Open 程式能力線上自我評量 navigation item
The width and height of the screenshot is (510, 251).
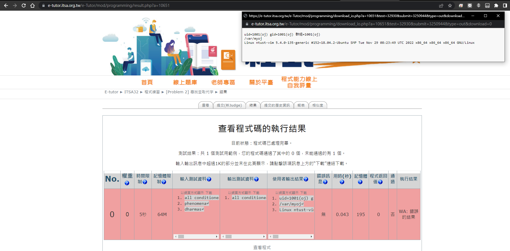(299, 82)
